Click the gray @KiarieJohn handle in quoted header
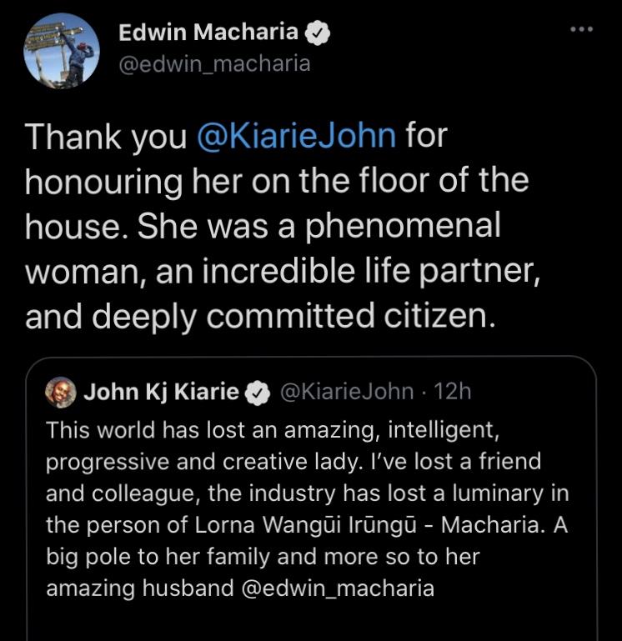 click(347, 392)
